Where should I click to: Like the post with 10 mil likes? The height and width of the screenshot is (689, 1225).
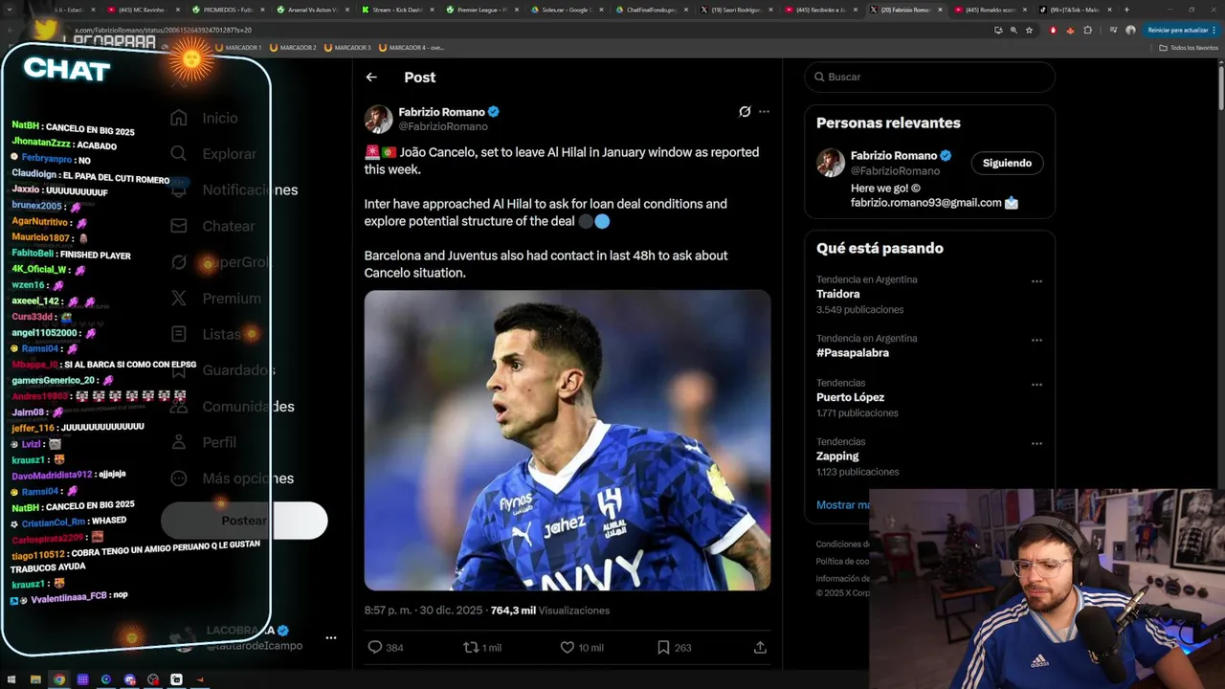[582, 648]
